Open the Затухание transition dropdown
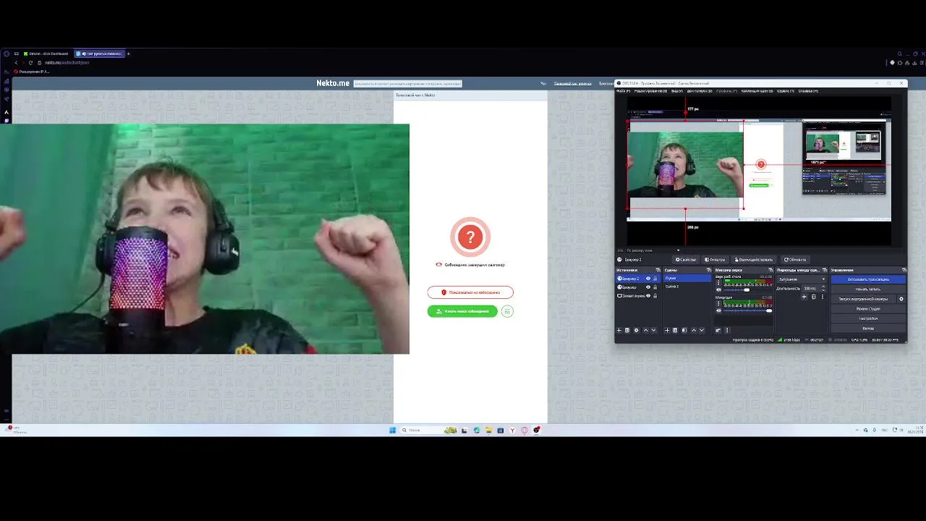Viewport: 926px width, 521px height. coord(802,279)
